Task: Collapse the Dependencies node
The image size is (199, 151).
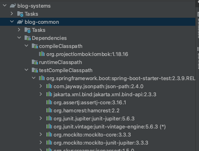Action: click(x=19, y=38)
